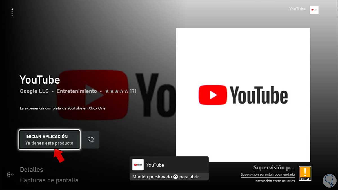The image size is (338, 190).
Task: Open the Detalles section
Action: (32, 169)
